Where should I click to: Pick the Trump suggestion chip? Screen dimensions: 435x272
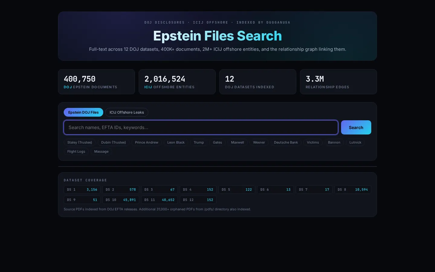click(199, 142)
